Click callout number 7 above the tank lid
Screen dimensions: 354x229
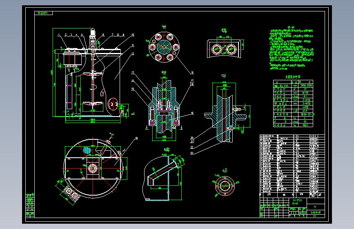(112, 35)
